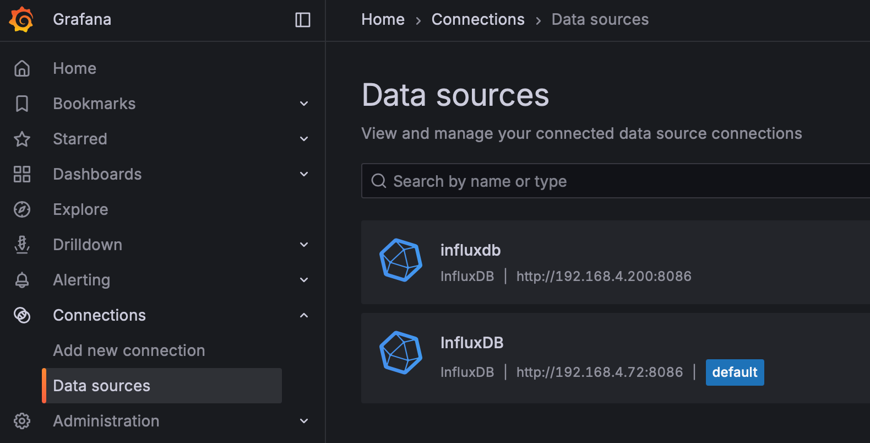Open the Add new connection page
This screenshot has width=870, height=443.
pos(129,350)
